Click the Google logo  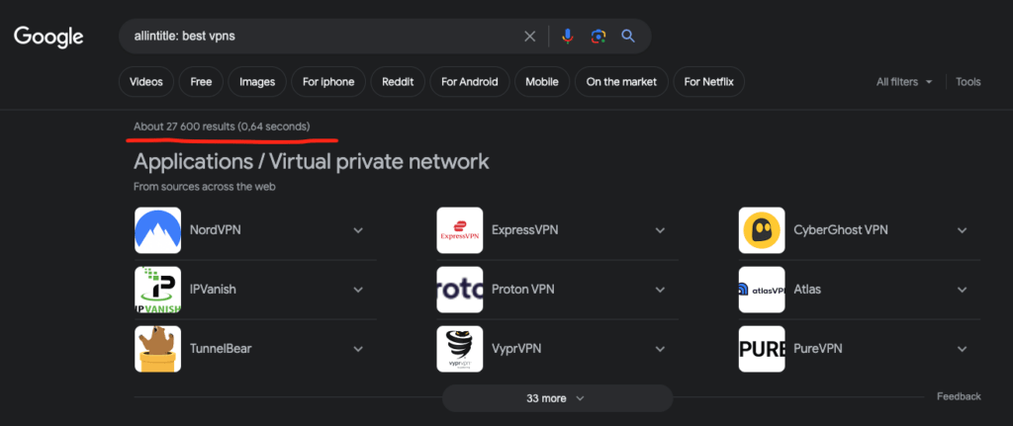click(48, 37)
